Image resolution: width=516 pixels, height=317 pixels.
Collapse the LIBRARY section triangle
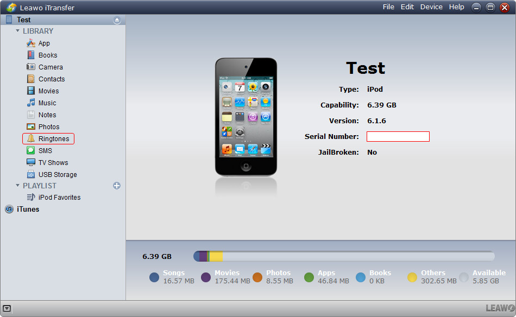18,31
